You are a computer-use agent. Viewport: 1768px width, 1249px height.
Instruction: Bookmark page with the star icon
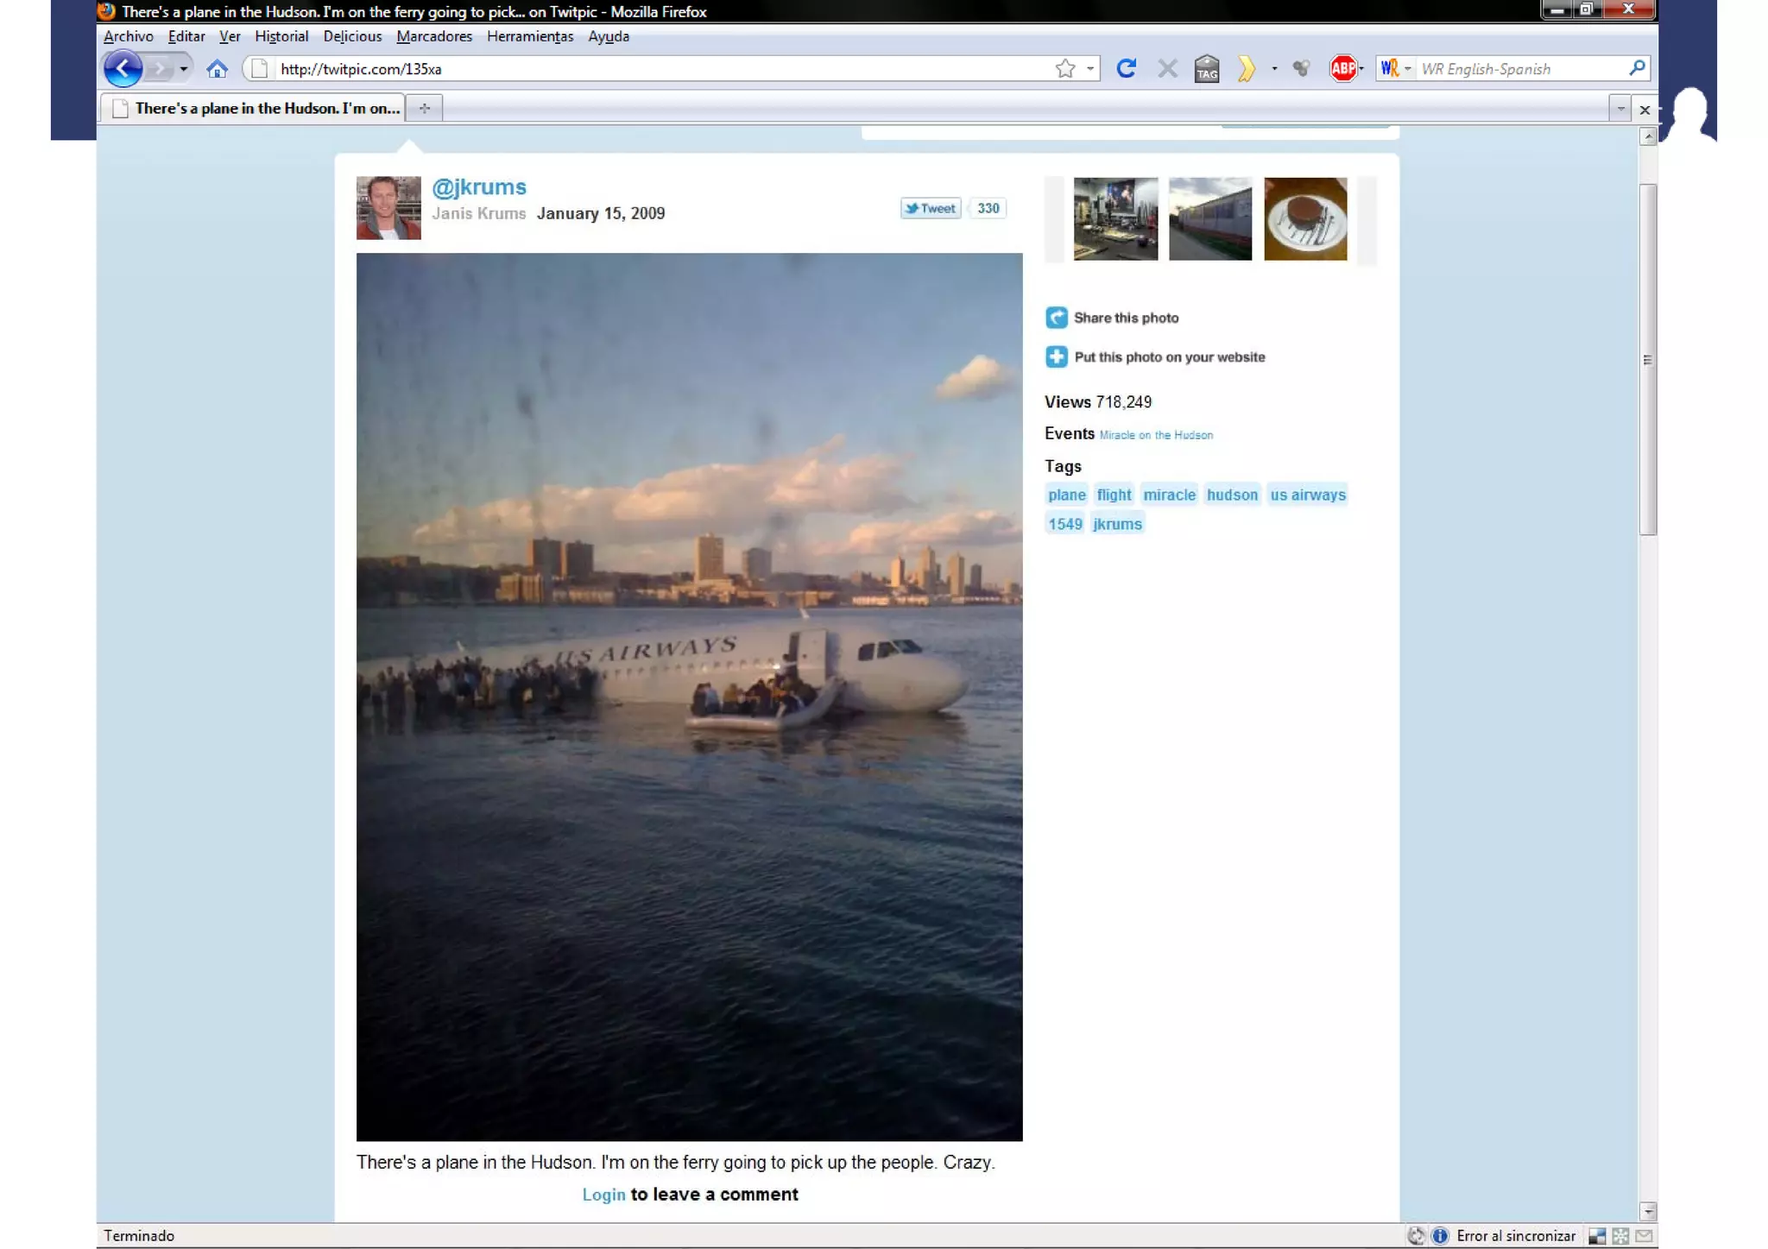tap(1065, 69)
